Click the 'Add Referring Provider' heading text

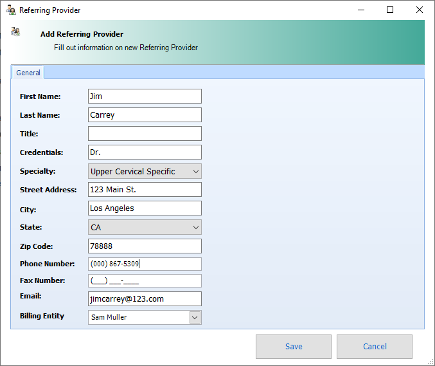pos(82,34)
